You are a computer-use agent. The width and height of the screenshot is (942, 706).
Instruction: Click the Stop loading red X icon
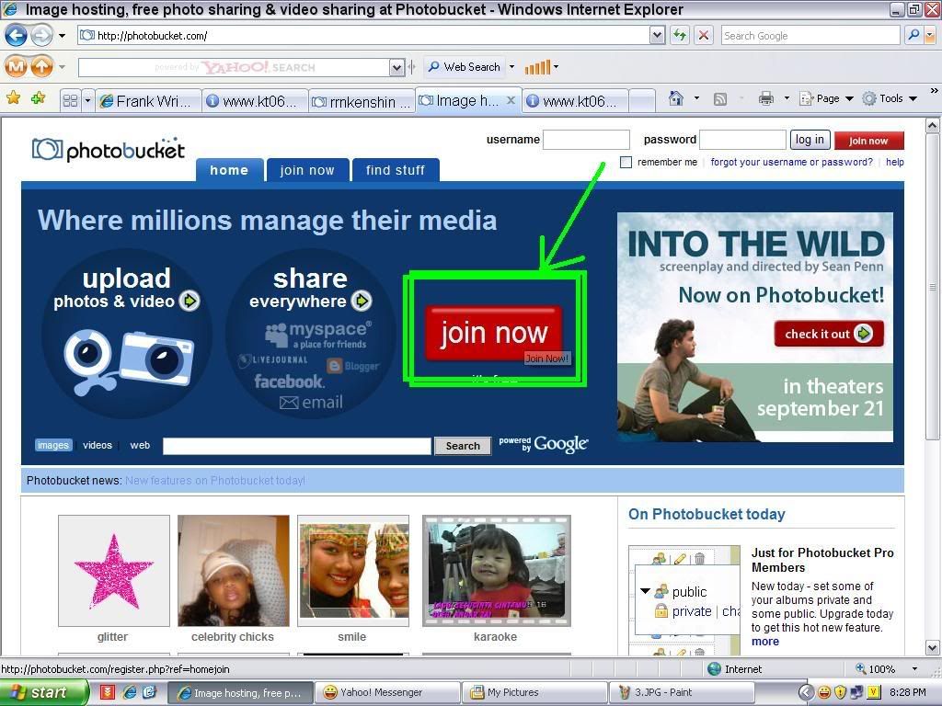pos(704,36)
